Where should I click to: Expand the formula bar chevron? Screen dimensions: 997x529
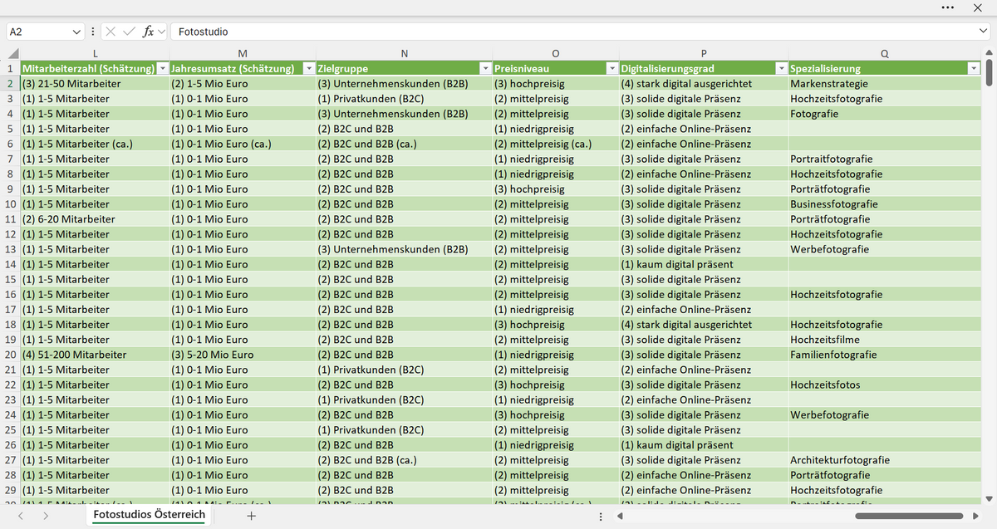pos(983,32)
